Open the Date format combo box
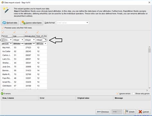Screen dimensions: 152x116 point(72,23)
